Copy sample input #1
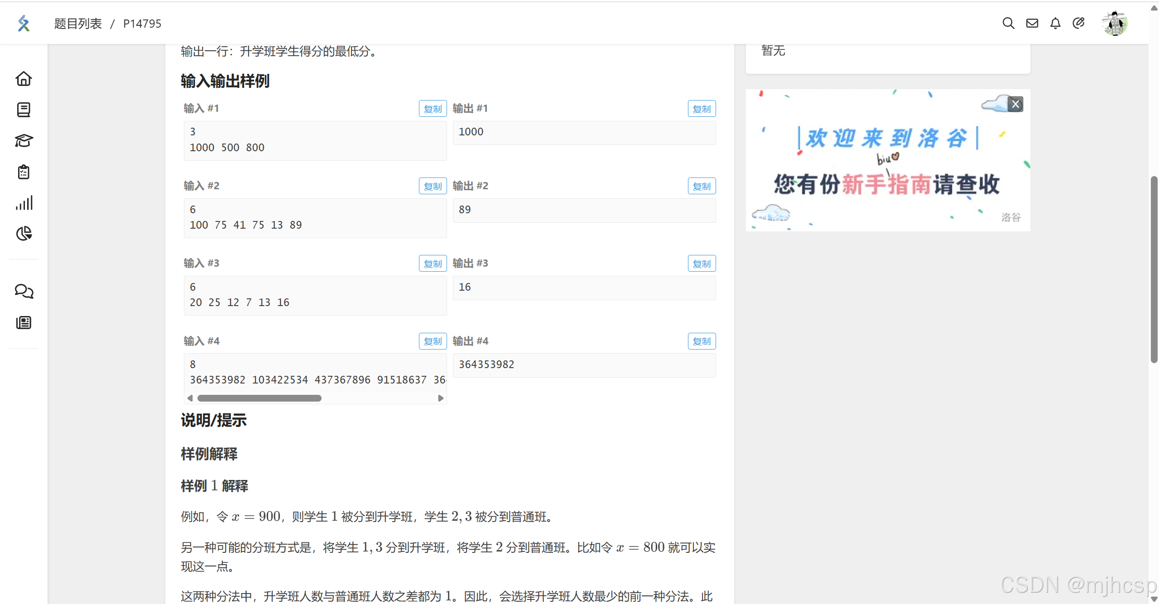This screenshot has width=1159, height=604. 433,109
